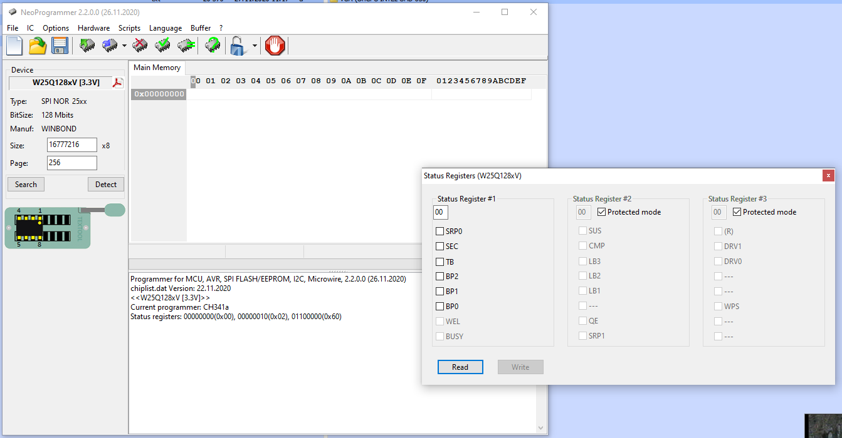Toggle the BP1 checkbox

(x=439, y=292)
